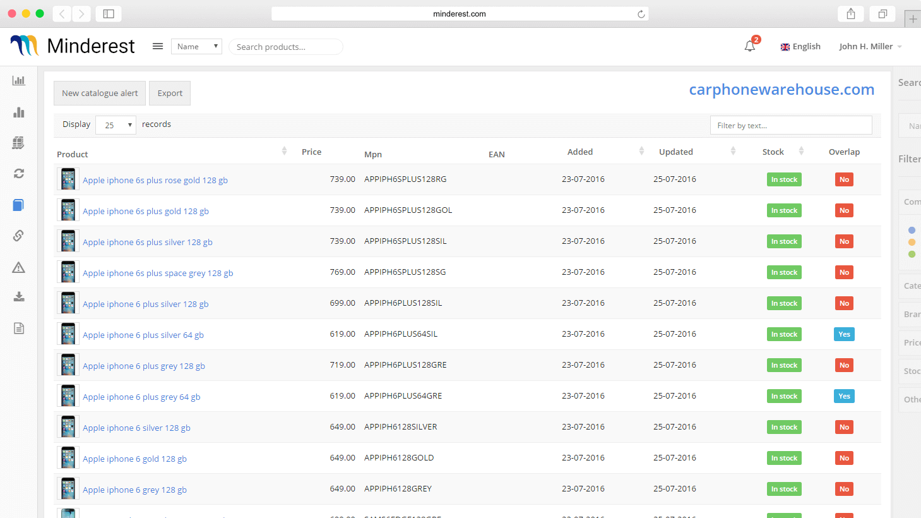Show all browser tabs icon
The width and height of the screenshot is (921, 518).
(882, 14)
